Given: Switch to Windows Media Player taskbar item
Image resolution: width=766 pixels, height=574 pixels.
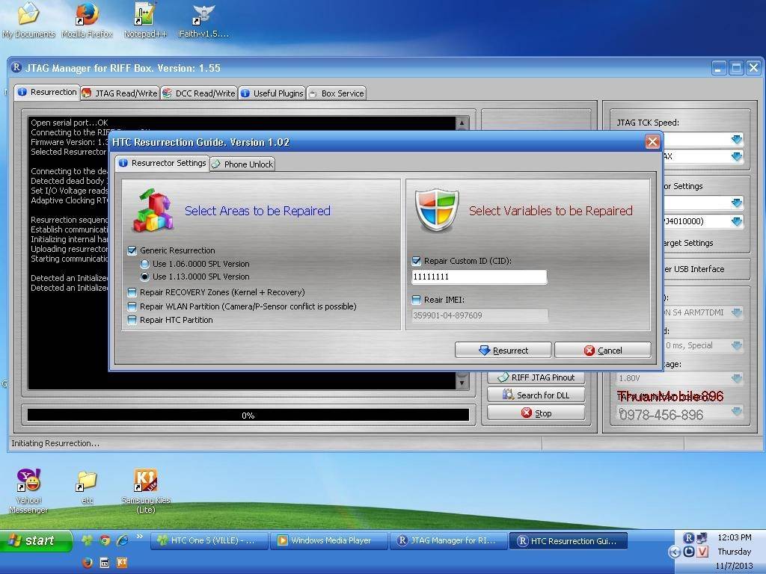Looking at the screenshot, I should click(x=329, y=540).
